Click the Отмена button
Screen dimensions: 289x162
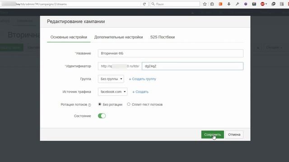[x=234, y=135]
